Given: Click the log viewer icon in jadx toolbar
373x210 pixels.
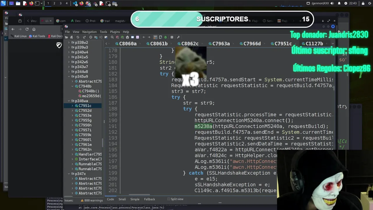Looking at the screenshot, I should [172, 37].
